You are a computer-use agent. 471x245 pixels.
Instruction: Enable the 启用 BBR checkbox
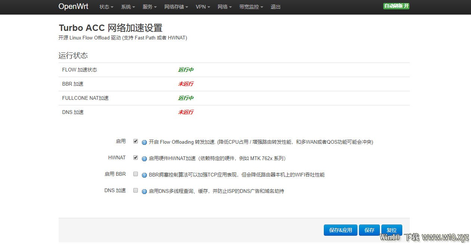pos(136,174)
